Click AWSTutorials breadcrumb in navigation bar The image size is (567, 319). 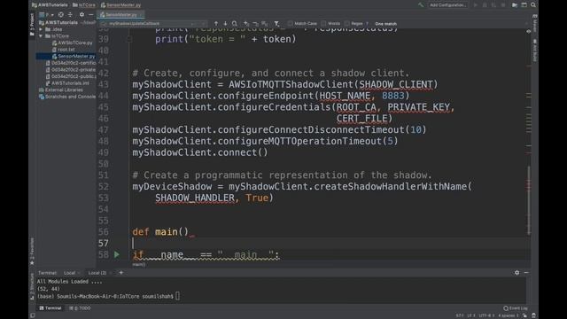click(x=50, y=5)
